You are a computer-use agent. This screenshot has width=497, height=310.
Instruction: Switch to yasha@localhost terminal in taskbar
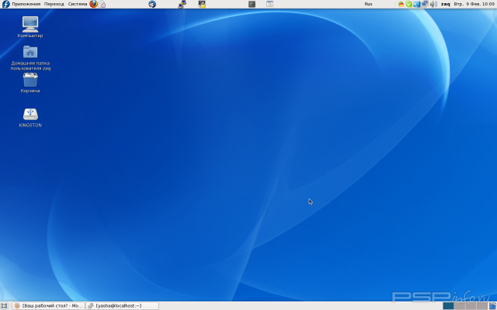coord(122,305)
